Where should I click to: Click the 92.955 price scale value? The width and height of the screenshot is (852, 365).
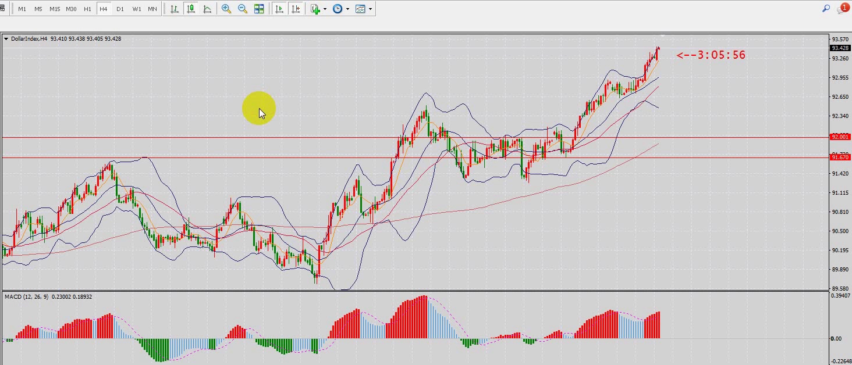tap(840, 78)
